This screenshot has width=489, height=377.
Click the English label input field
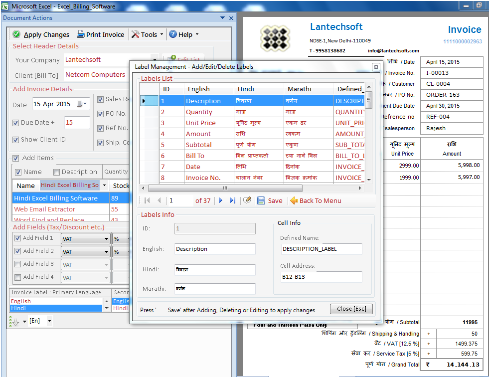pyautogui.click(x=215, y=249)
